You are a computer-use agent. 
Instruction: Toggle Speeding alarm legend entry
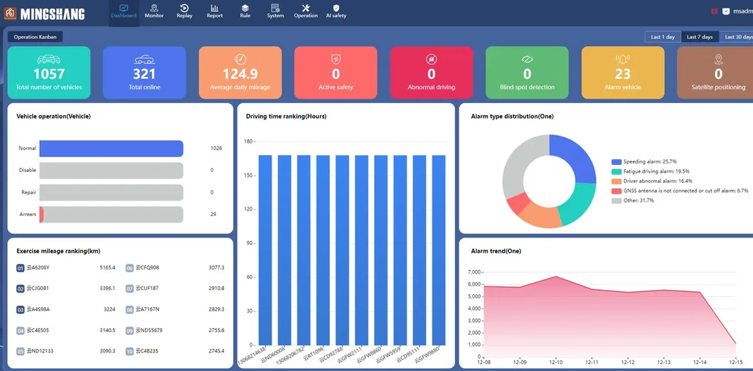coord(649,162)
